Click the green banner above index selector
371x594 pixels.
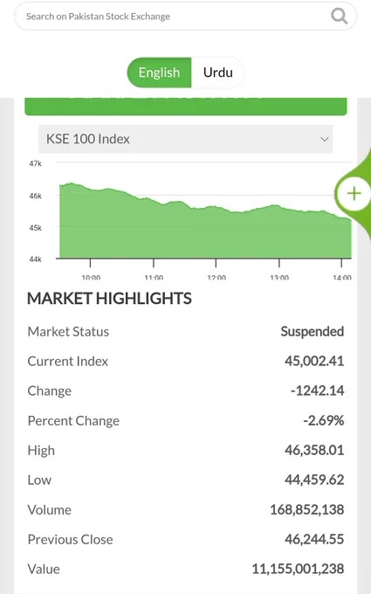185,107
